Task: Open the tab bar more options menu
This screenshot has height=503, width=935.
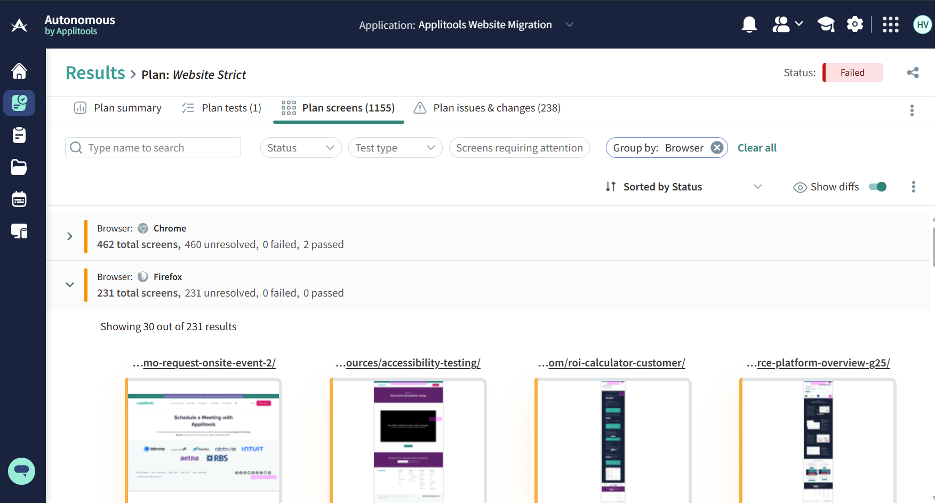Action: tap(912, 110)
